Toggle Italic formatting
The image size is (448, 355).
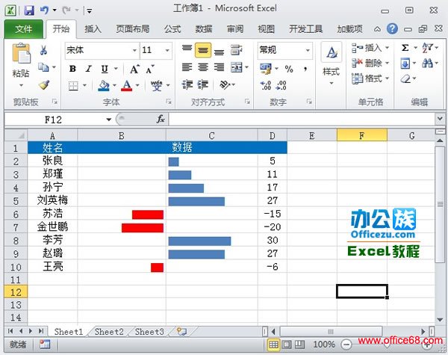click(89, 69)
